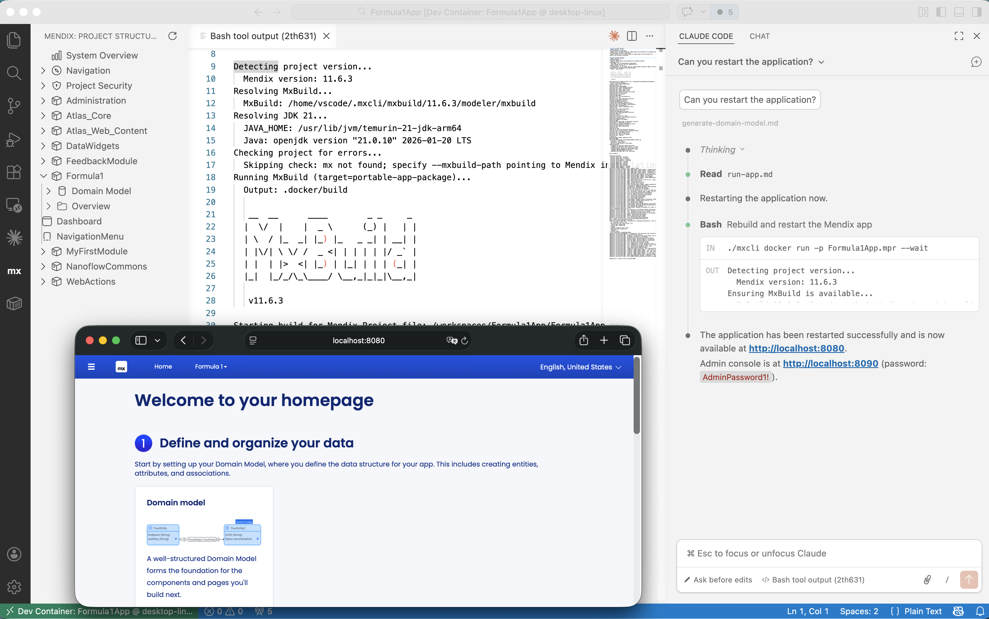Focus the Claude prompt input field
The height and width of the screenshot is (619, 989).
click(x=829, y=554)
